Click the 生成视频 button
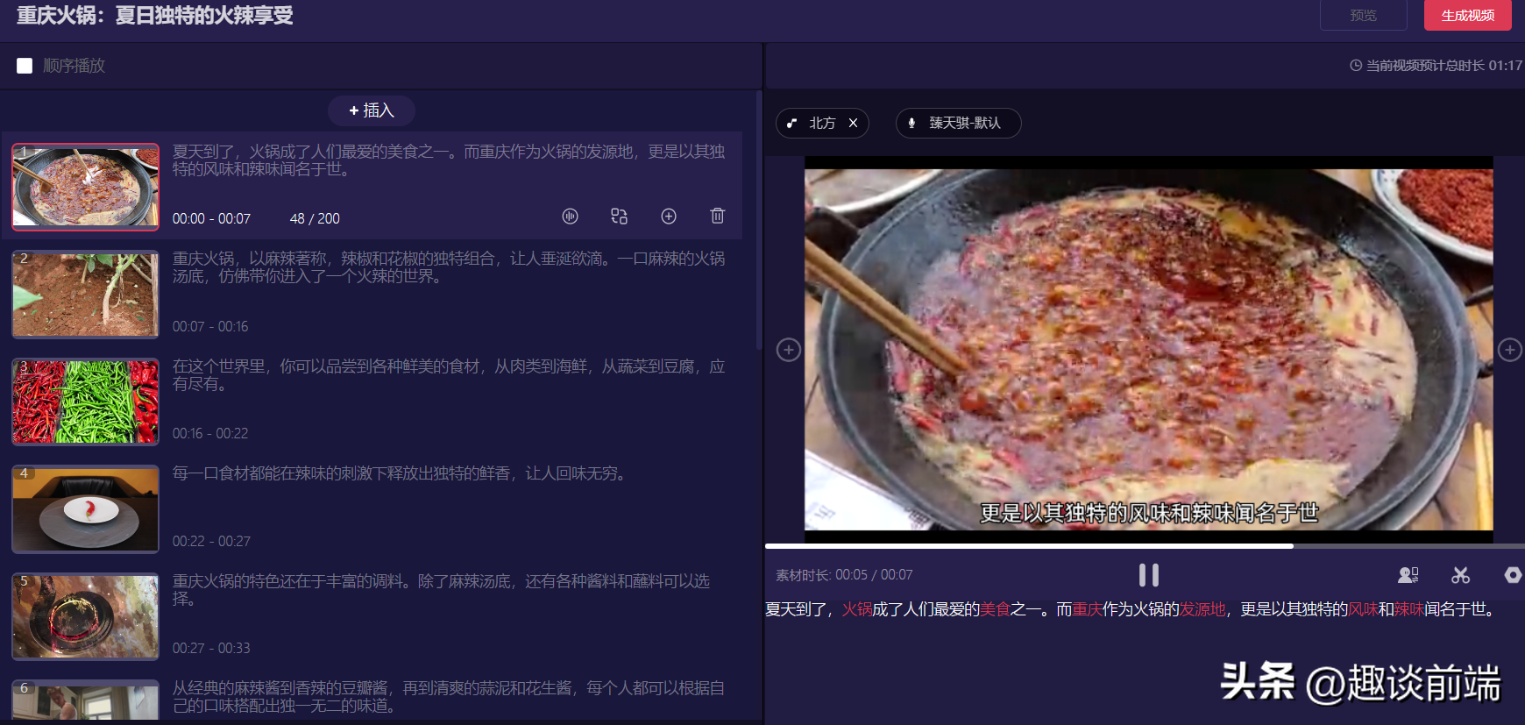This screenshot has width=1525, height=725. click(x=1468, y=15)
